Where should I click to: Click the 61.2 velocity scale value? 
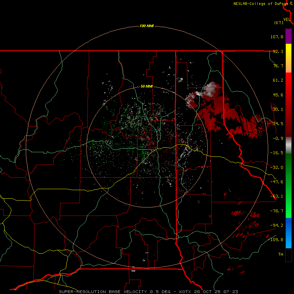tap(278, 80)
